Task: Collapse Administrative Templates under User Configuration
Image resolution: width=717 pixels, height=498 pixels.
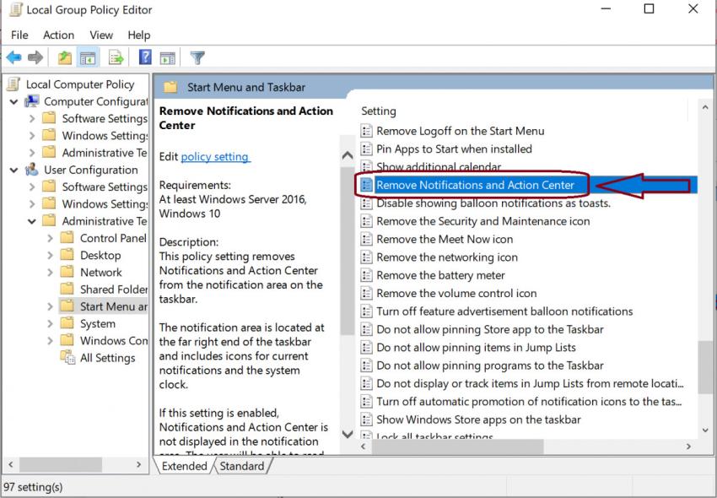Action: [31, 221]
